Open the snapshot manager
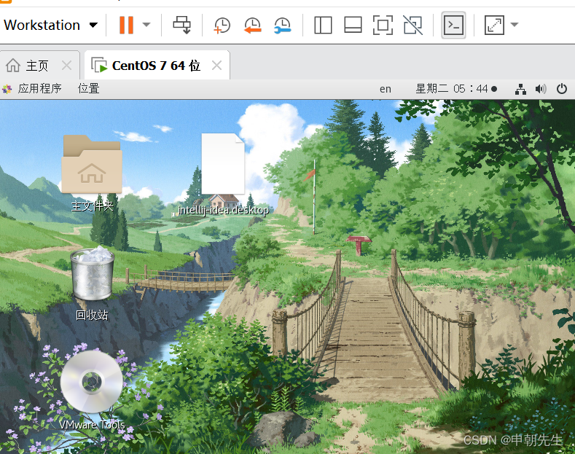The image size is (575, 454). tap(282, 25)
